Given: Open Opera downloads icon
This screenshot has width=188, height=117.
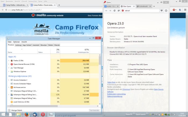Looking at the screenshot, I should coord(166,10).
